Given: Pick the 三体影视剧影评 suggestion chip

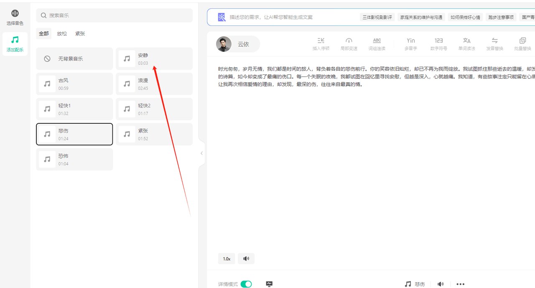Looking at the screenshot, I should (377, 17).
